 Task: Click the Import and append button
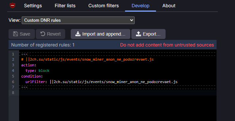pyautogui.click(x=100, y=34)
